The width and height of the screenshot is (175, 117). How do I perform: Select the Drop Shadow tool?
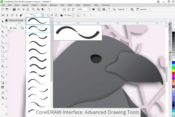pyautogui.click(x=2, y=82)
